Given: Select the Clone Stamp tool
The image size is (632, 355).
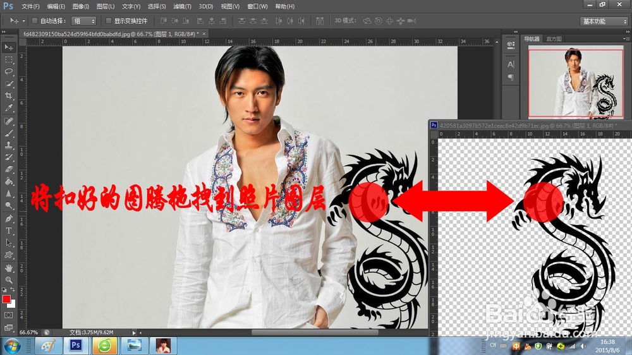Looking at the screenshot, I should 8,145.
